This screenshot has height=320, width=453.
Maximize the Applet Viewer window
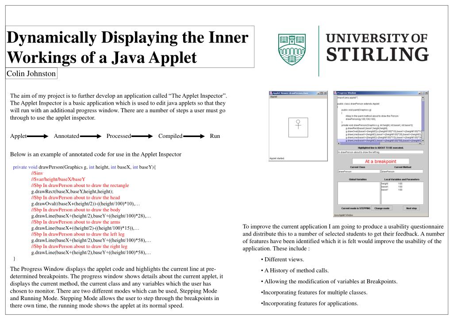pos(322,93)
